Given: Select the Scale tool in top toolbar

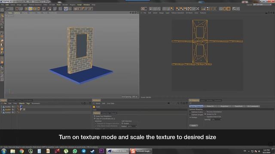Looking at the screenshot, I should pyautogui.click(x=31, y=9).
